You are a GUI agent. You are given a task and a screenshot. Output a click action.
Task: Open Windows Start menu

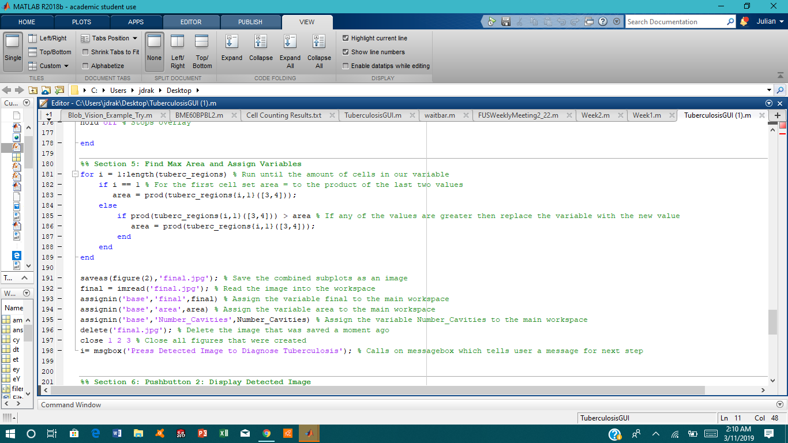click(10, 433)
